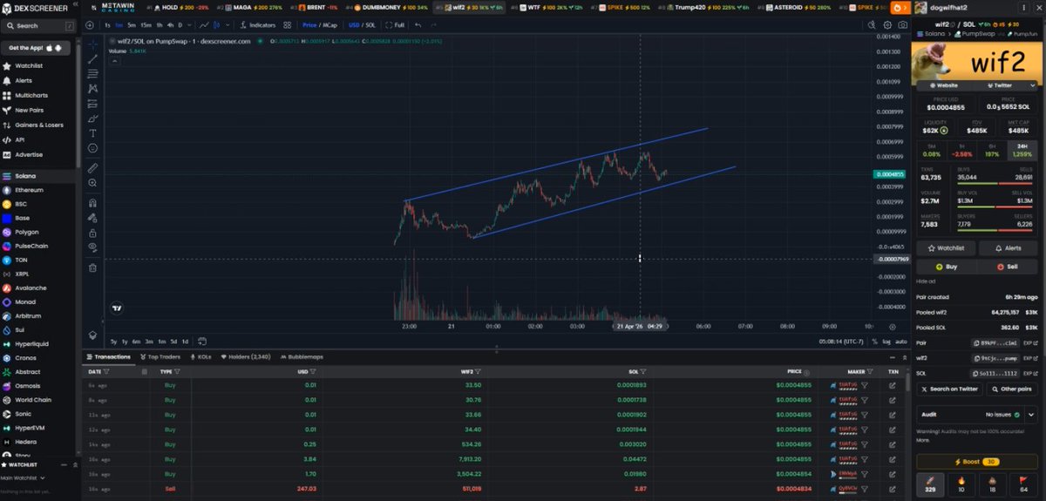
Task: Click the red Sell button
Action: [x=1008, y=267]
